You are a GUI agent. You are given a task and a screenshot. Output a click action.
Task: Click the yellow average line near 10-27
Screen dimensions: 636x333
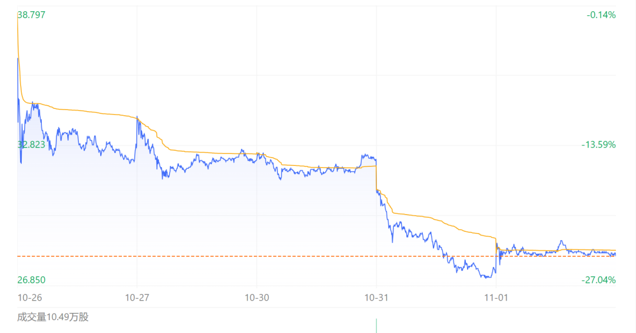[x=137, y=118]
